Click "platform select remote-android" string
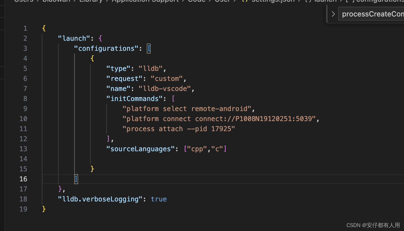This screenshot has height=231, width=404. click(187, 109)
